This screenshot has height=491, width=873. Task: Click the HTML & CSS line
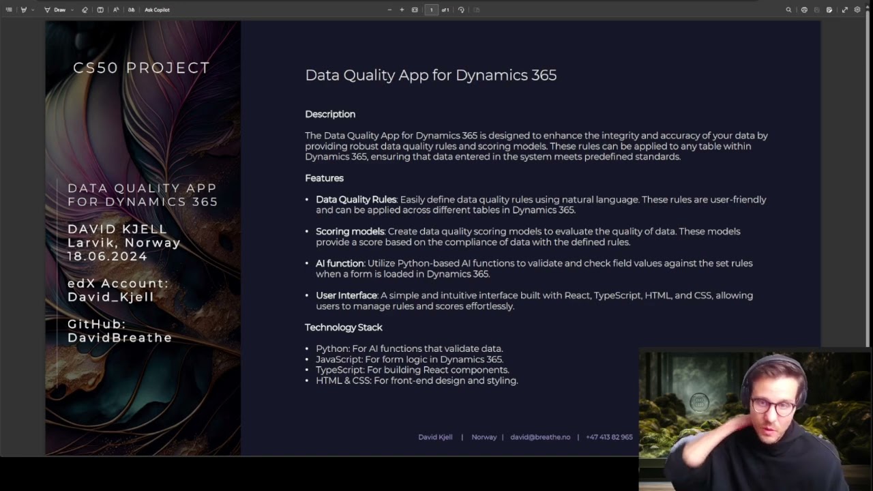[417, 381]
